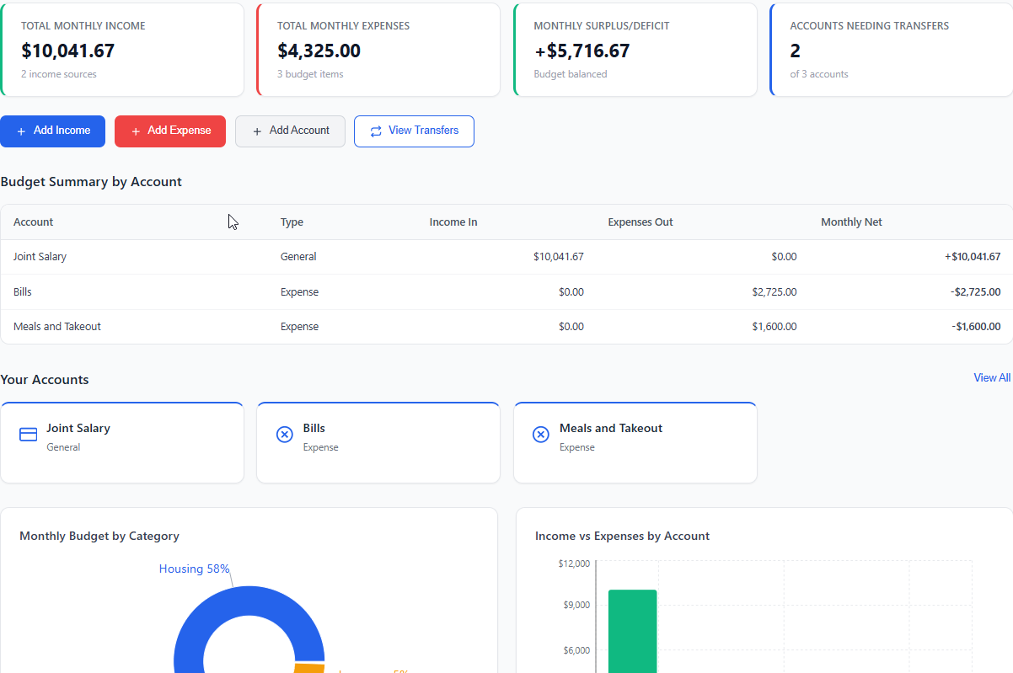The height and width of the screenshot is (673, 1013).
Task: Click the transfer arrows icon in View Transfers
Action: [x=374, y=131]
